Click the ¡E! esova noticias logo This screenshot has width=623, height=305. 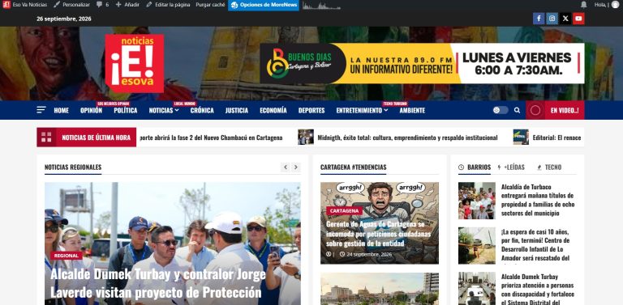[x=135, y=63]
